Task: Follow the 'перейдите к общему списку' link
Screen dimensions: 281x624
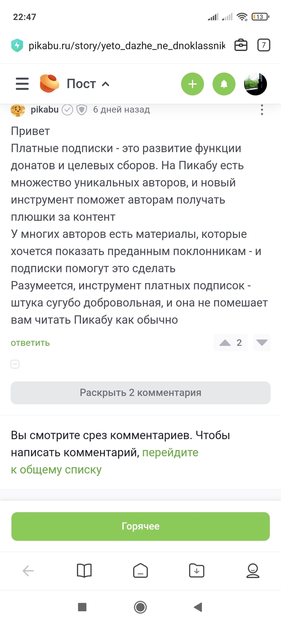Action: tap(56, 470)
